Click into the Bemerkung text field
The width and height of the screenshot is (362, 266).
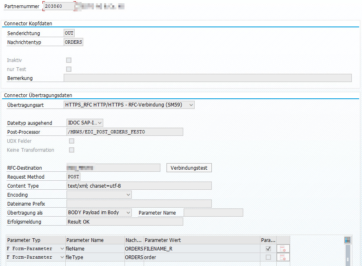pyautogui.click(x=208, y=78)
